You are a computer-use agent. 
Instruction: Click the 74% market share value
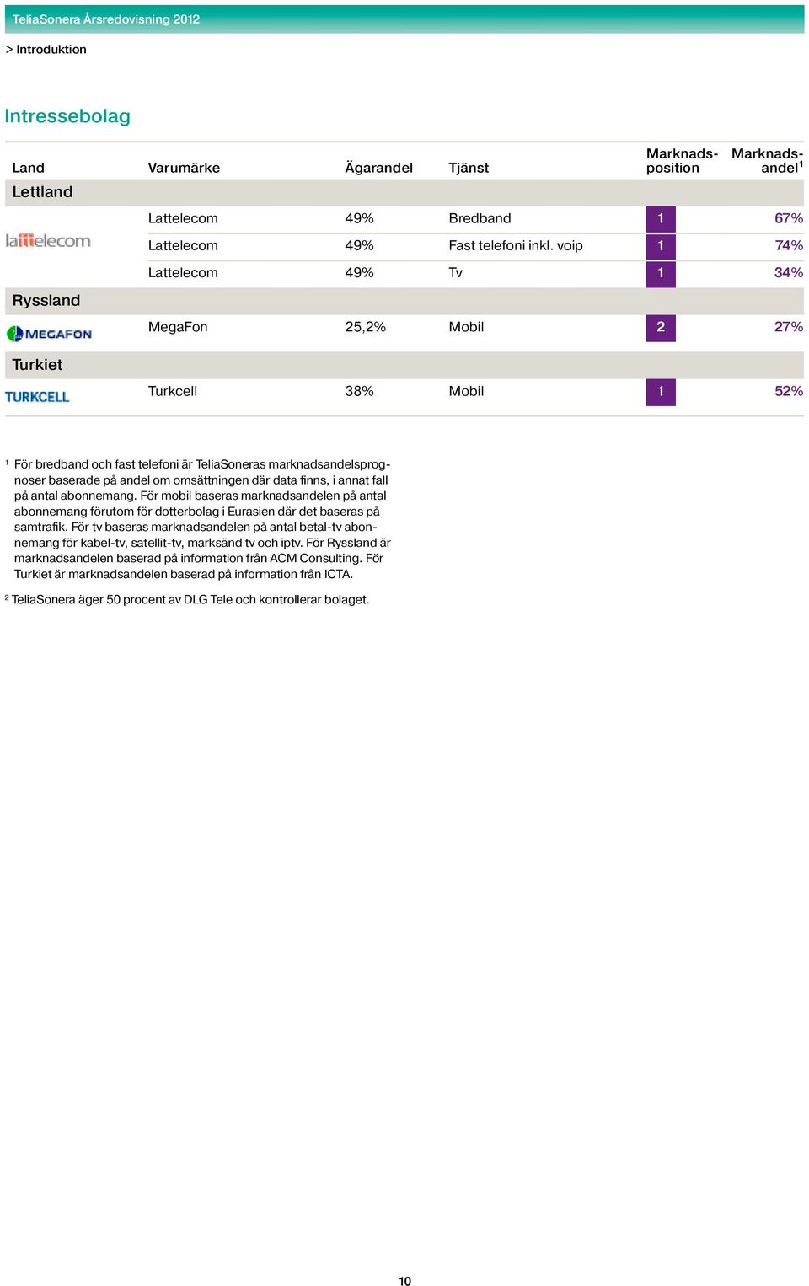click(789, 246)
